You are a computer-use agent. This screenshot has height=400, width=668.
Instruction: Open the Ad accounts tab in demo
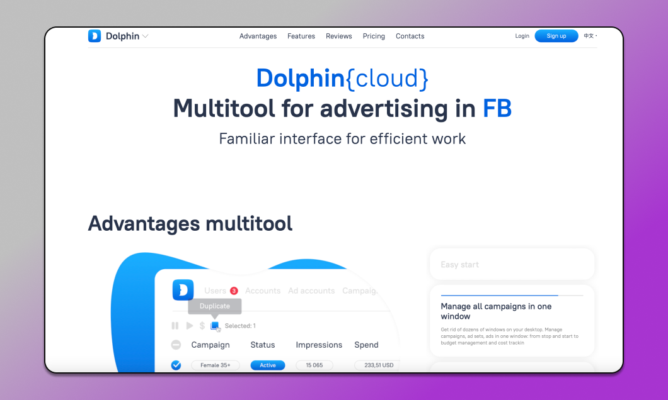click(311, 291)
